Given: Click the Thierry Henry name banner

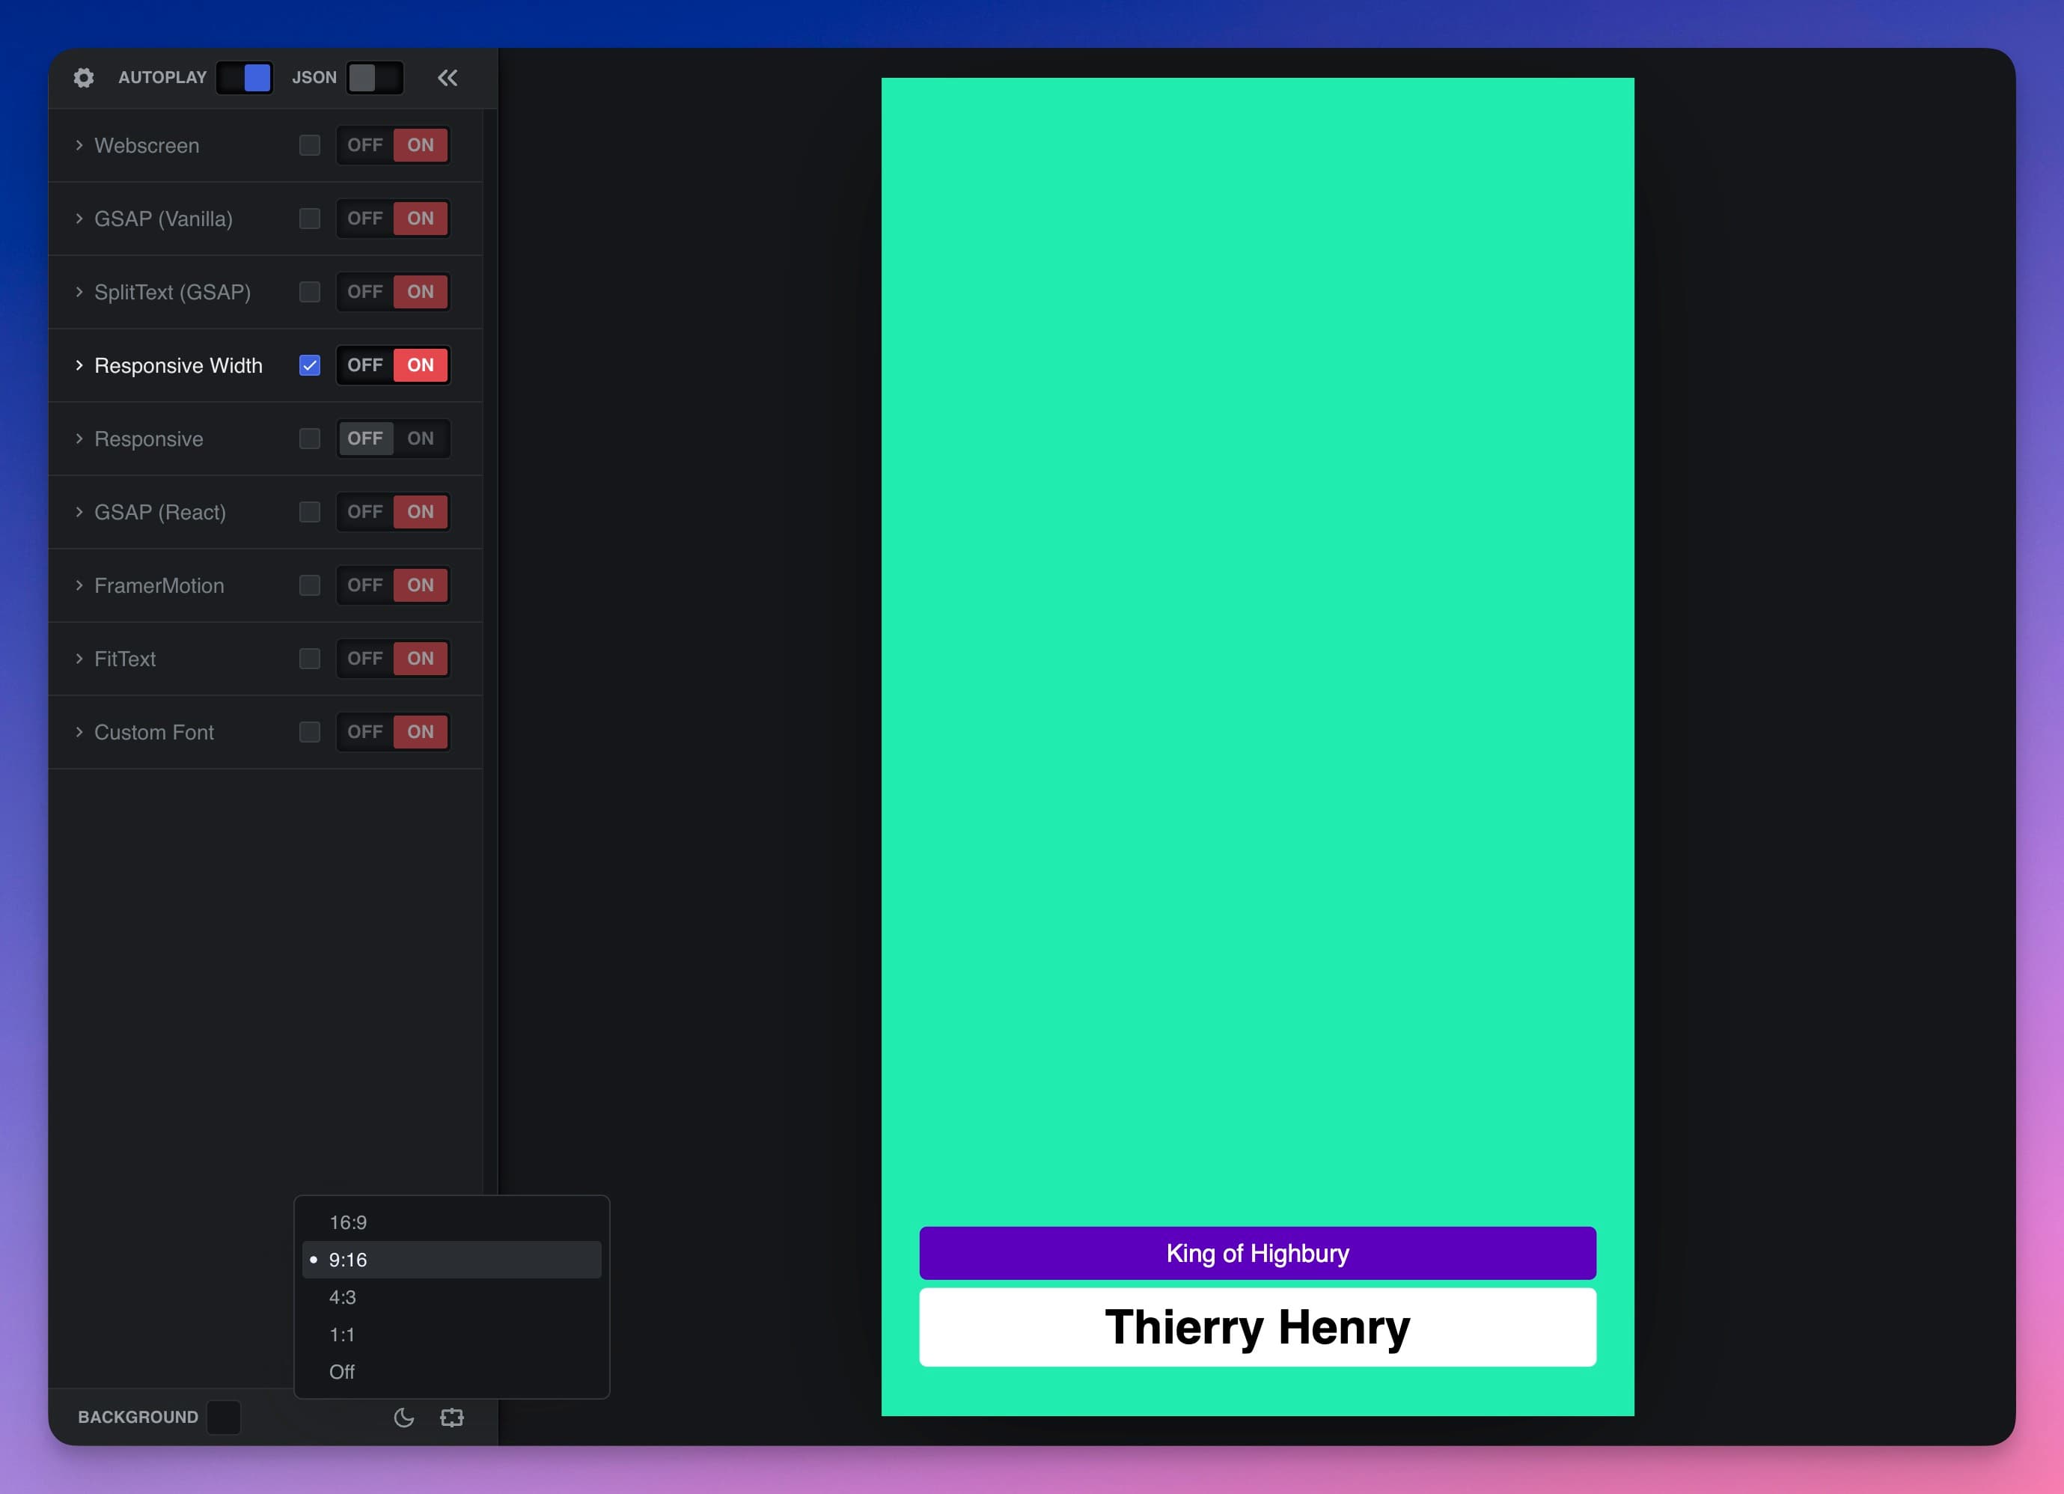Looking at the screenshot, I should tap(1257, 1327).
